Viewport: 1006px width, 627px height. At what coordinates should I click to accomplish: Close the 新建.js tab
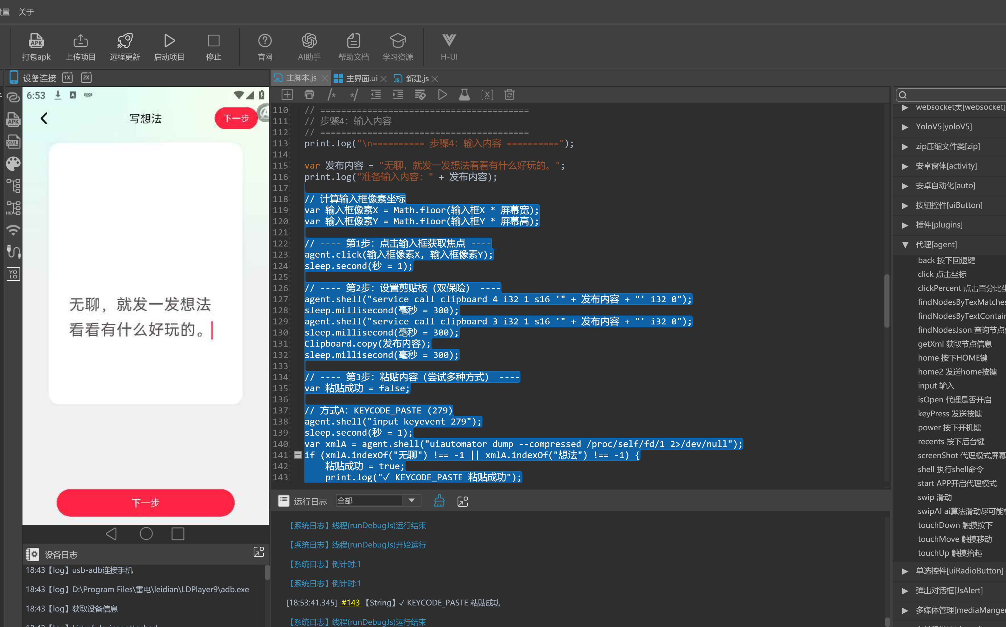pyautogui.click(x=435, y=78)
